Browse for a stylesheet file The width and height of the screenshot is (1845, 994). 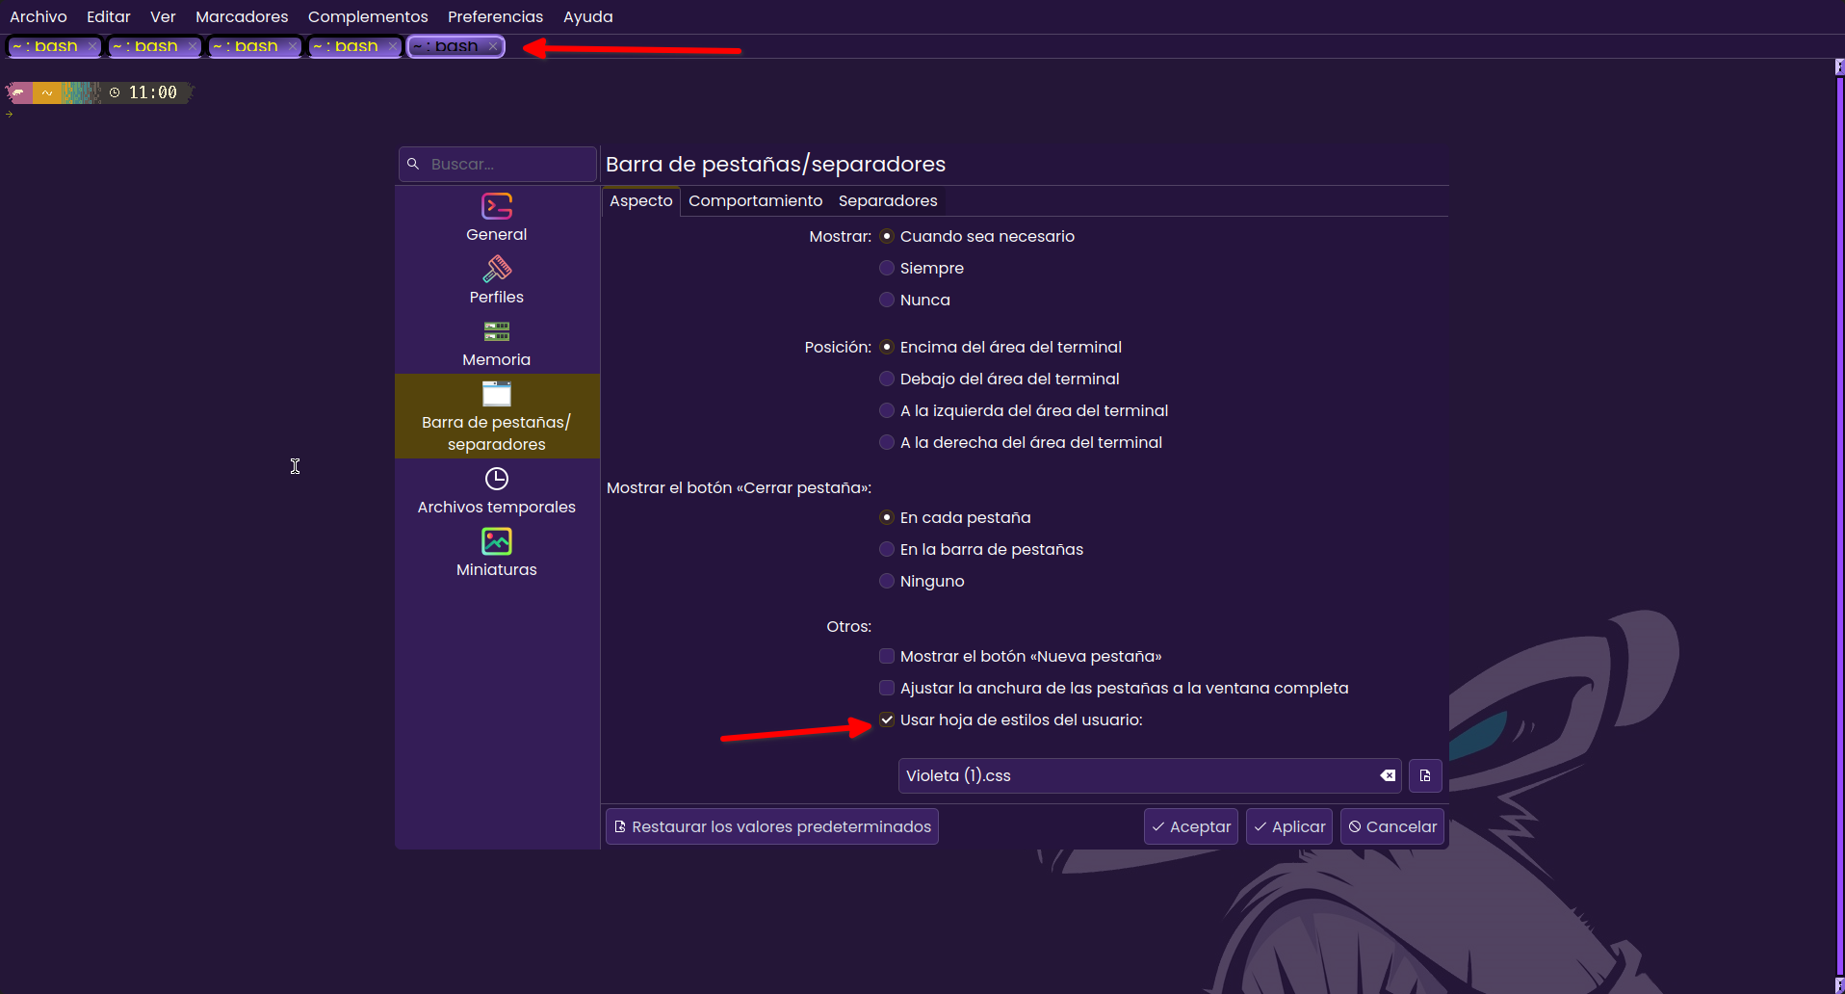1424,775
